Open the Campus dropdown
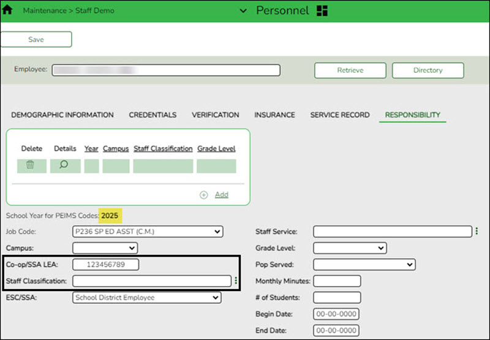 [x=105, y=248]
